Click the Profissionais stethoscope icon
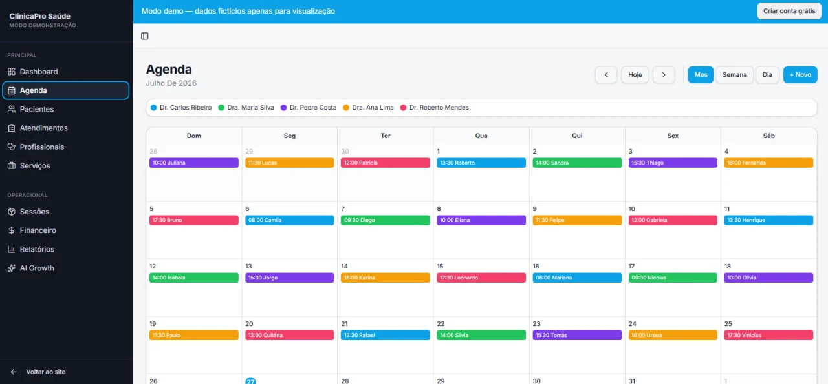Image resolution: width=828 pixels, height=384 pixels. pyautogui.click(x=12, y=147)
